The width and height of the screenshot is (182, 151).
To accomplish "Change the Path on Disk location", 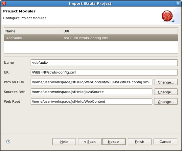I will (x=166, y=82).
